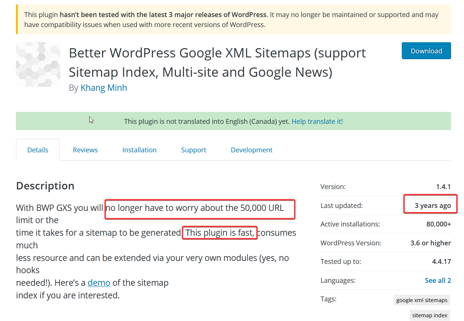The image size is (464, 321).
Task: Select the Details tab
Action: click(x=38, y=150)
